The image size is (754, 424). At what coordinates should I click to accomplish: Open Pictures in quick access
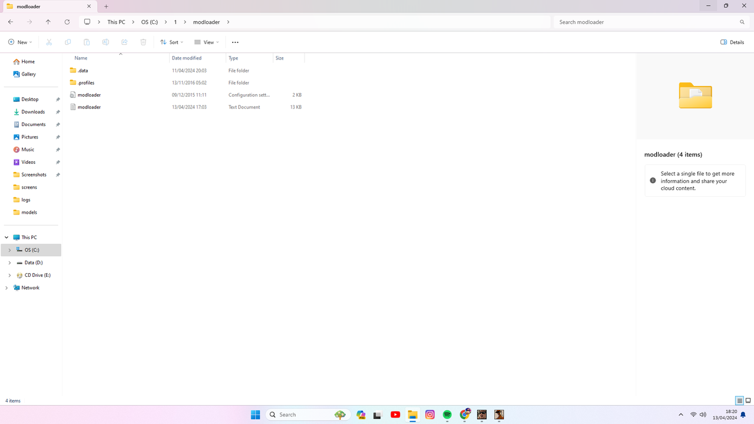31,137
